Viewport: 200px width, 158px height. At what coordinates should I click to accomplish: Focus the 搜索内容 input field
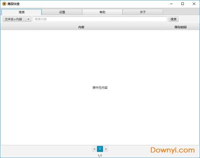(100, 19)
